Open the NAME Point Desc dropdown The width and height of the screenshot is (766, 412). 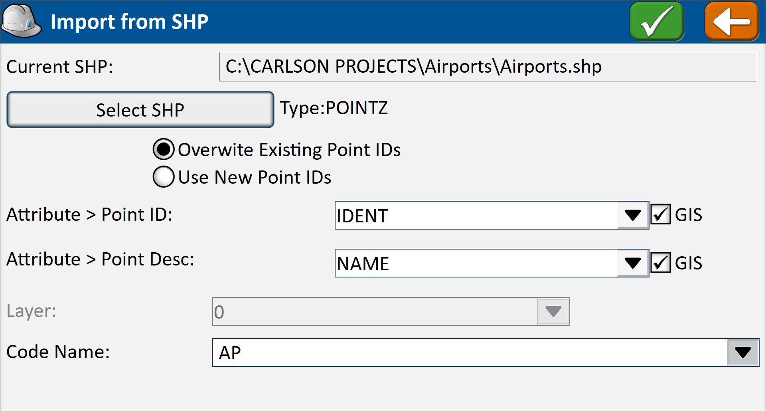[633, 263]
